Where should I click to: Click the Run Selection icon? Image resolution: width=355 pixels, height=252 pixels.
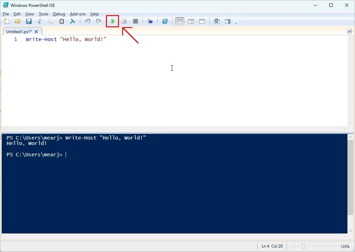click(x=124, y=21)
